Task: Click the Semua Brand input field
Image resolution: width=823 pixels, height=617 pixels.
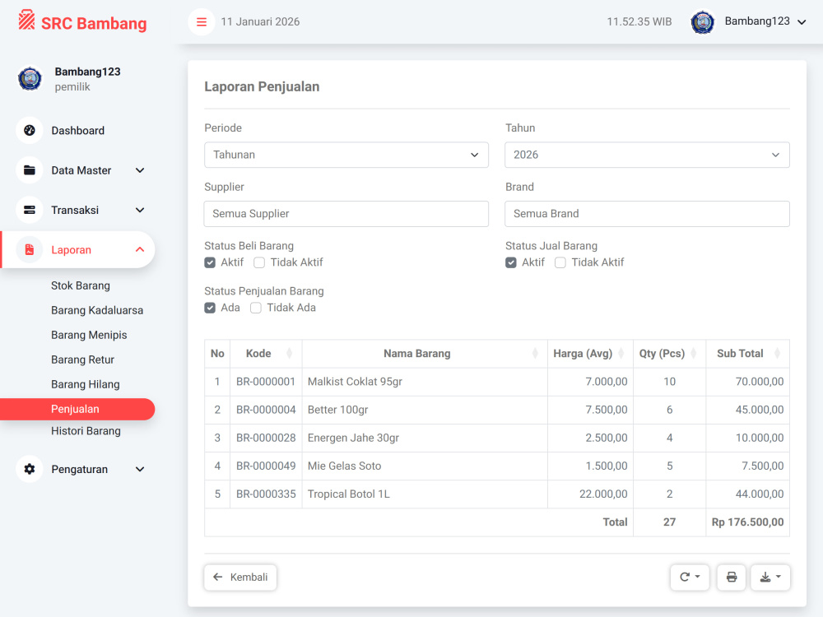Action: (647, 214)
